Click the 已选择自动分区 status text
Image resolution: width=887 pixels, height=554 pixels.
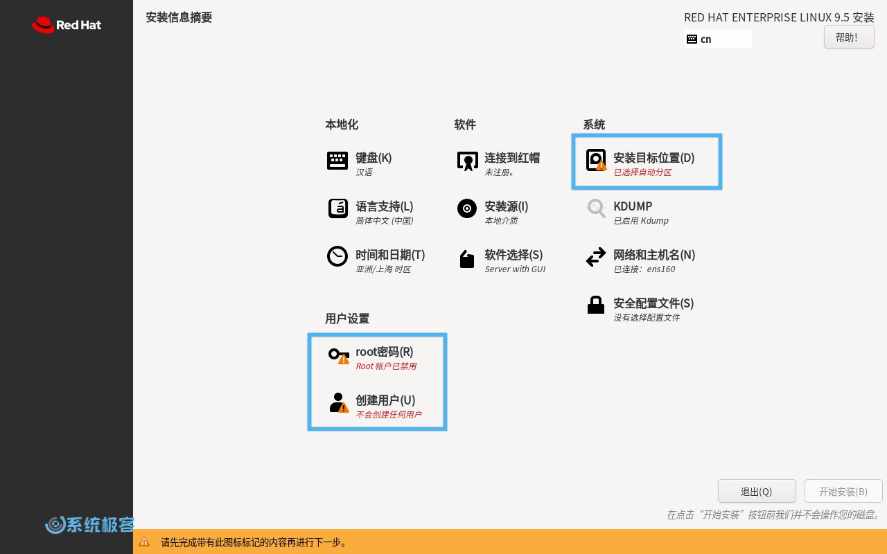click(x=642, y=172)
